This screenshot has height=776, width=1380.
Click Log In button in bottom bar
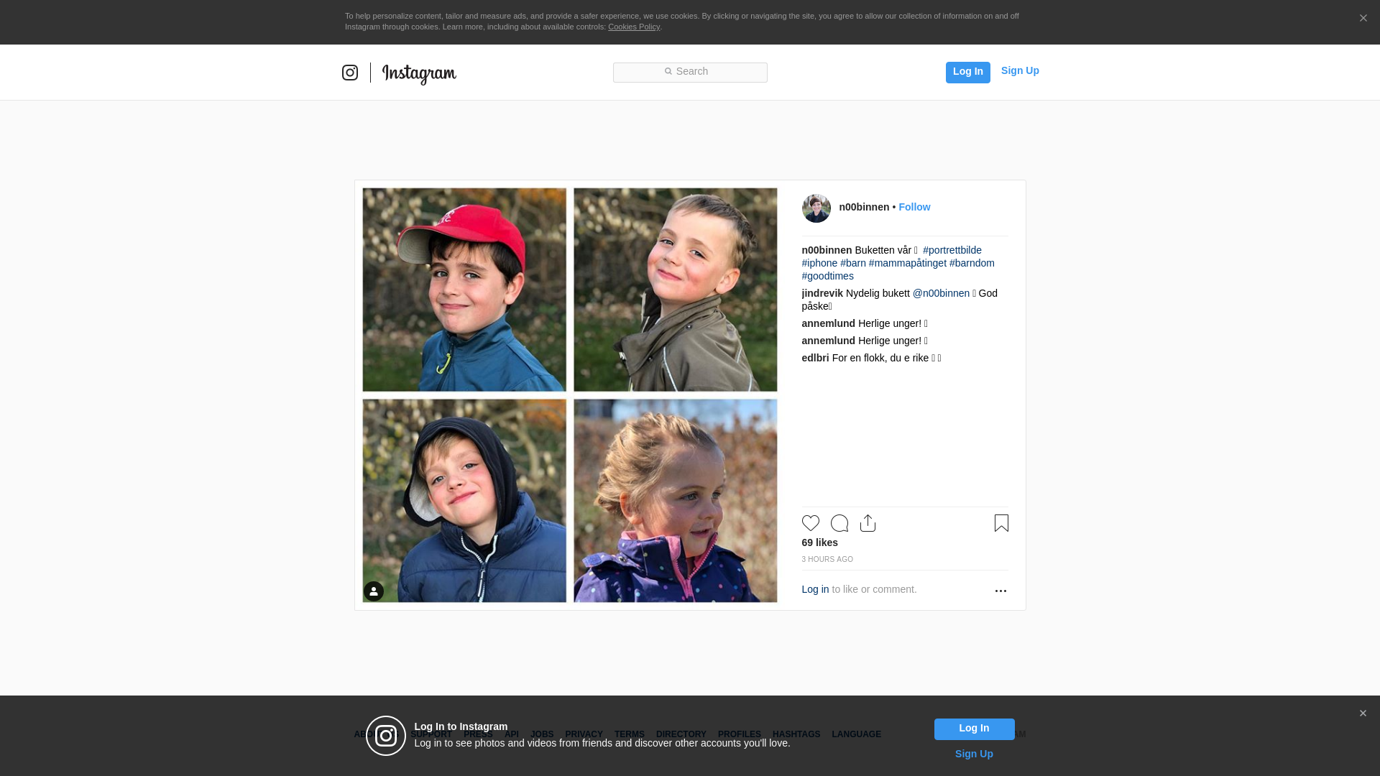pyautogui.click(x=975, y=729)
